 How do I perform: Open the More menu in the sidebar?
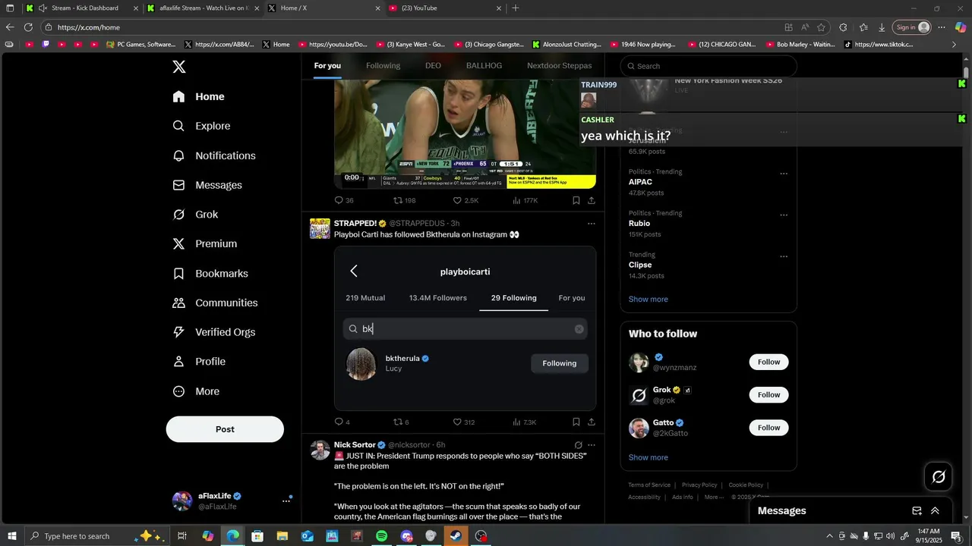coord(196,391)
